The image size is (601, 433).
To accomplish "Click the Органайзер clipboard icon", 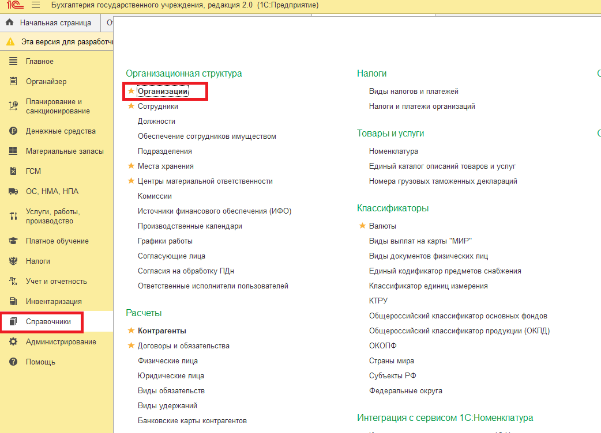I will tap(13, 81).
